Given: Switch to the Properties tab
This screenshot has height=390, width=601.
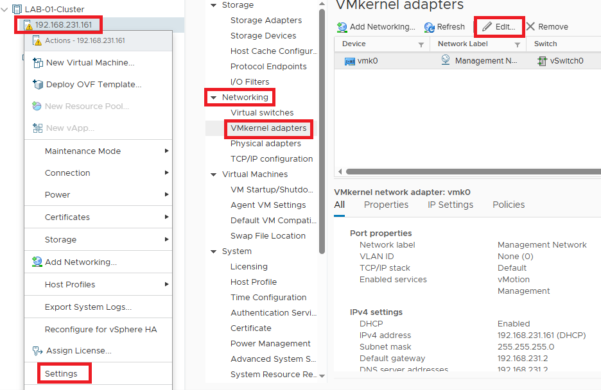Looking at the screenshot, I should coord(386,205).
